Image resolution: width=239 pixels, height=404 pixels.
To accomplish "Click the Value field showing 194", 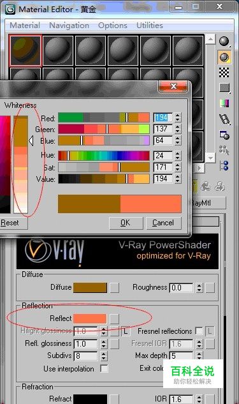I will pyautogui.click(x=163, y=179).
